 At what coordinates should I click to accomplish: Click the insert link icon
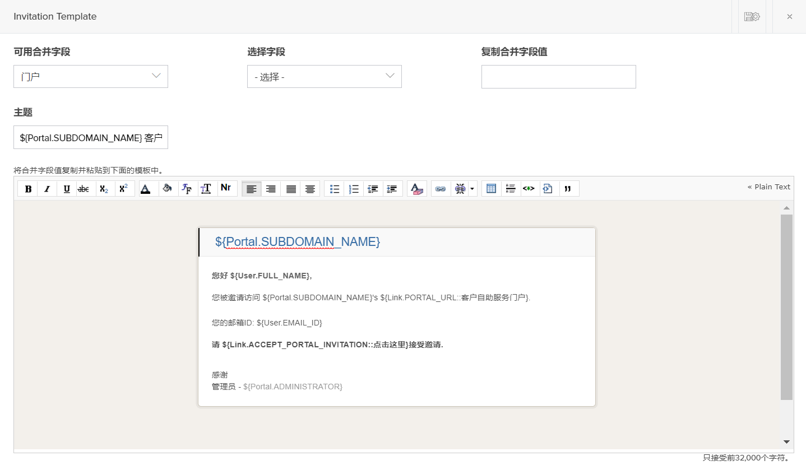(x=441, y=189)
